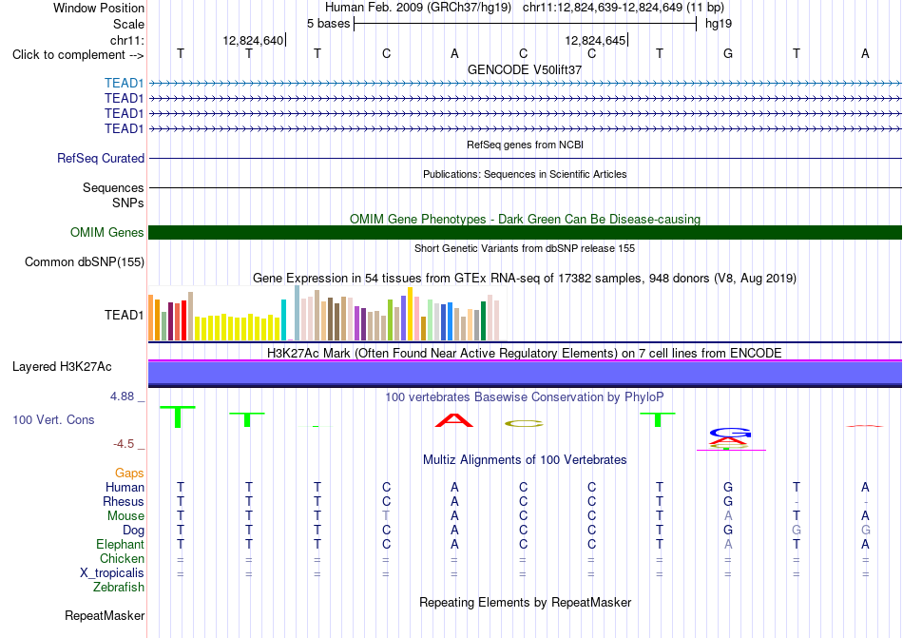Screen dimensions: 903x638
Task: Click the G base in reference sequence row
Action: (728, 53)
